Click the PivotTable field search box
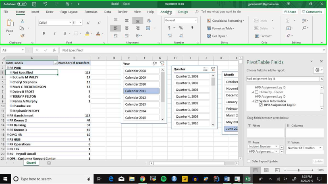Image resolution: width=328 pixels, height=184 pixels. point(283,79)
